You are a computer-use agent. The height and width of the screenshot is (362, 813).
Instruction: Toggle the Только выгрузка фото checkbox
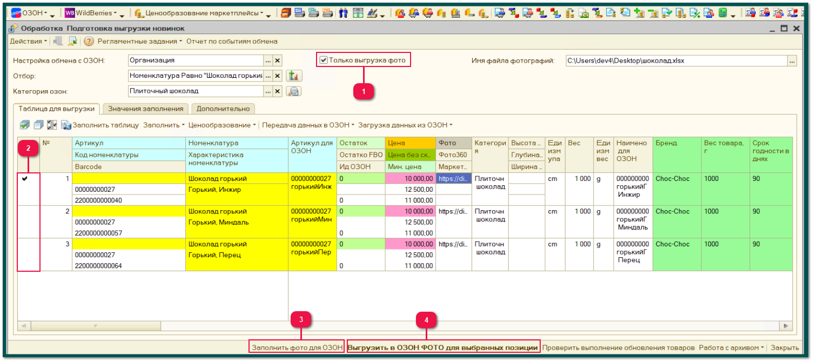click(x=323, y=60)
